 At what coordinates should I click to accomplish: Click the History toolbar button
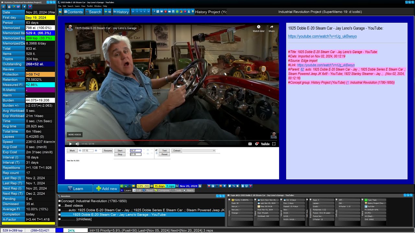pos(121,12)
